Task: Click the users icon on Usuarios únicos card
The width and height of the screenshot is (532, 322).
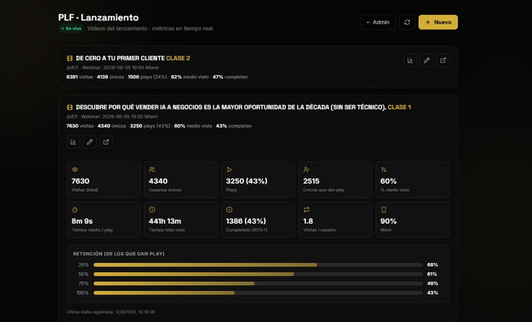Action: coord(152,169)
